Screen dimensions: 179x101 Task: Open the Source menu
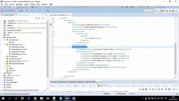pos(12,4)
